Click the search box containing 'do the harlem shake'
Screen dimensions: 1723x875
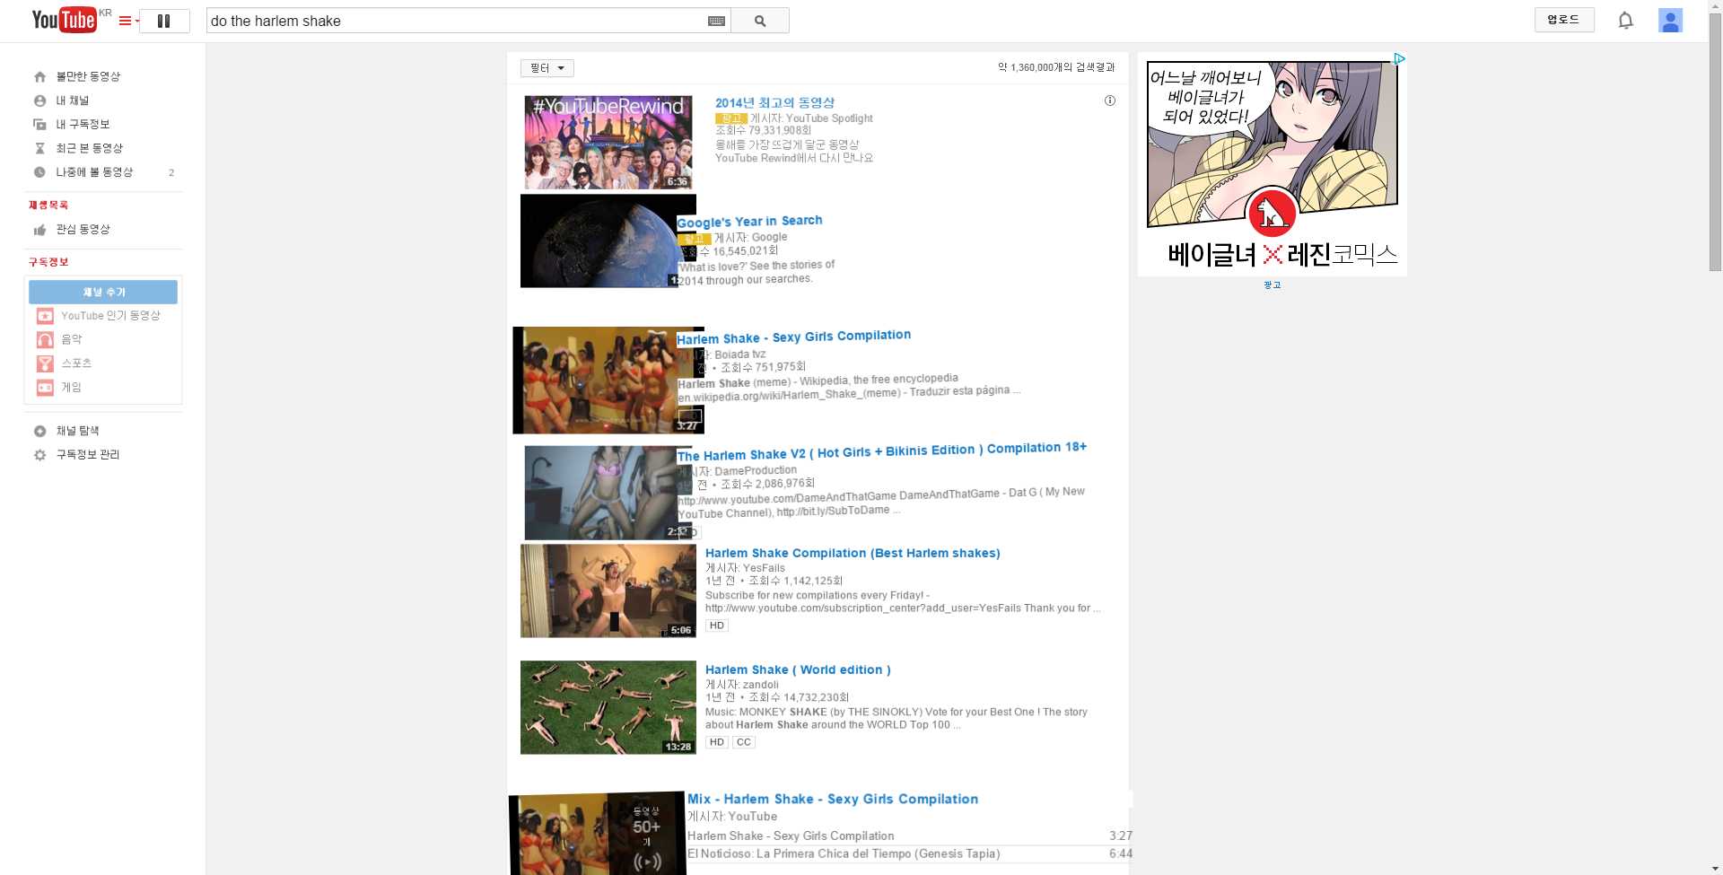[456, 21]
